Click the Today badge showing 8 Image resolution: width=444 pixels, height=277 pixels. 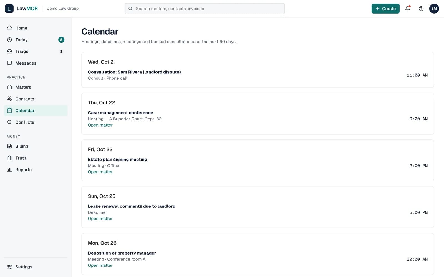(x=61, y=40)
